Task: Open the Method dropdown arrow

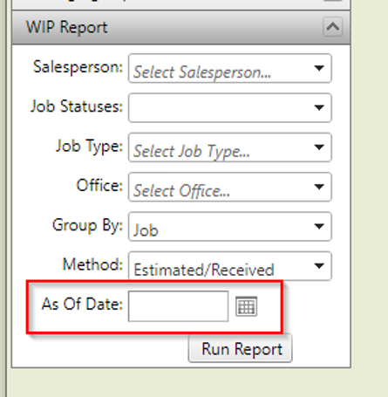Action: (x=319, y=266)
